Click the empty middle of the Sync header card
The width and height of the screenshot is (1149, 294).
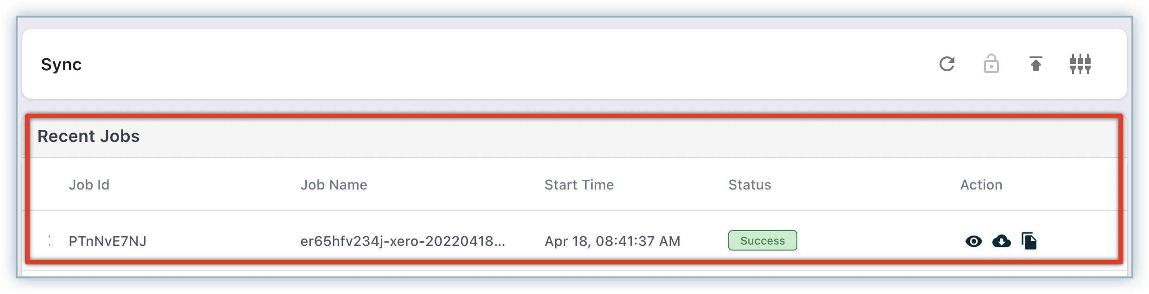(510, 64)
